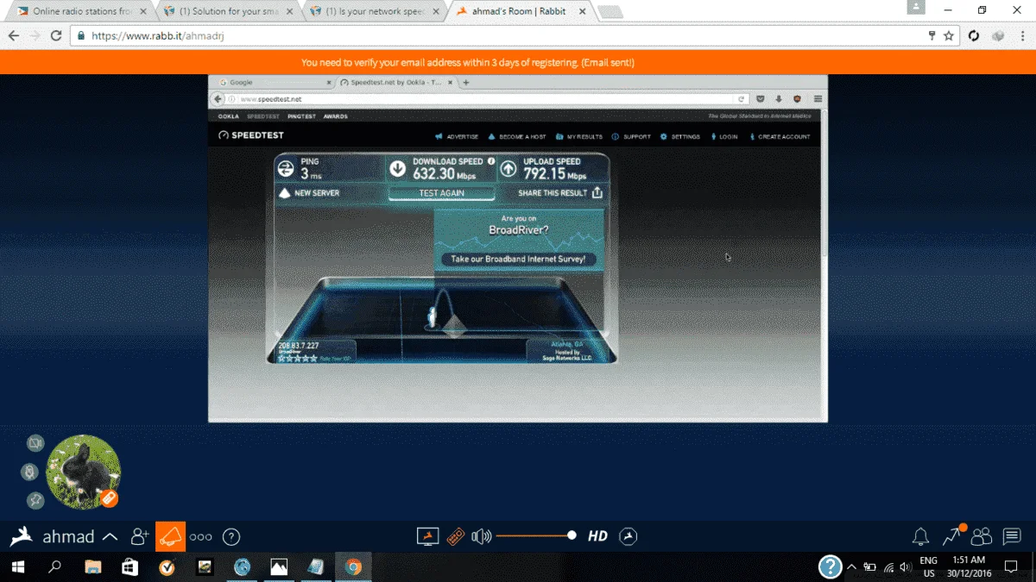The width and height of the screenshot is (1036, 582).
Task: Select the ahmad's Room Rabbit tab
Action: (x=521, y=11)
